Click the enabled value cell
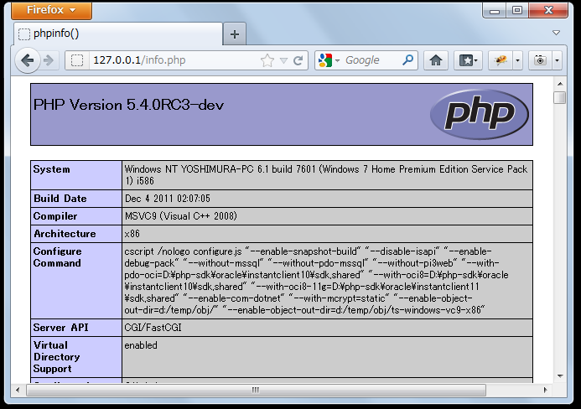 pyautogui.click(x=327, y=357)
